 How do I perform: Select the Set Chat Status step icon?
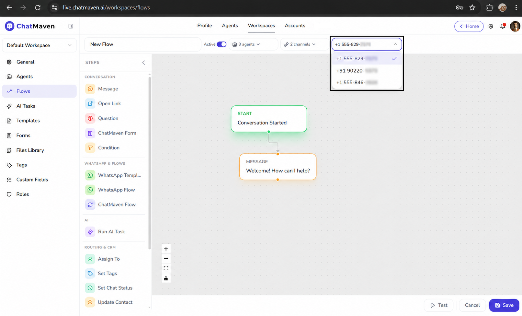click(90, 288)
